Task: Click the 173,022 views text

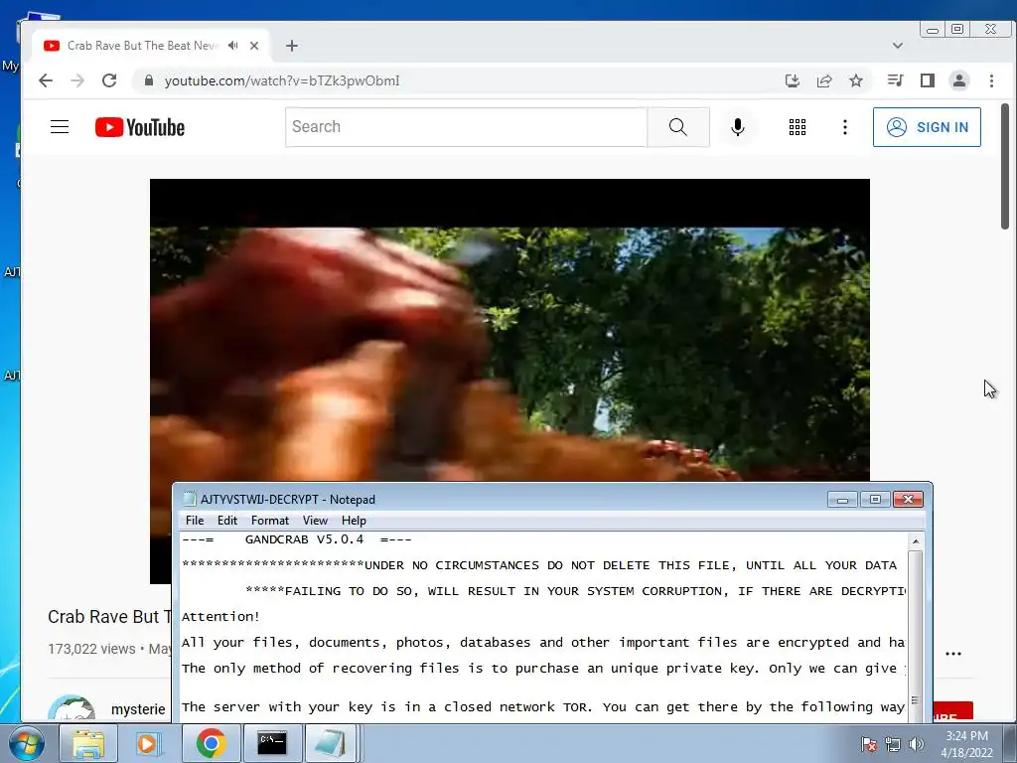Action: [x=91, y=649]
